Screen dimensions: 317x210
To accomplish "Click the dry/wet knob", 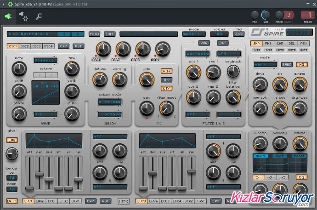I will tap(300, 108).
